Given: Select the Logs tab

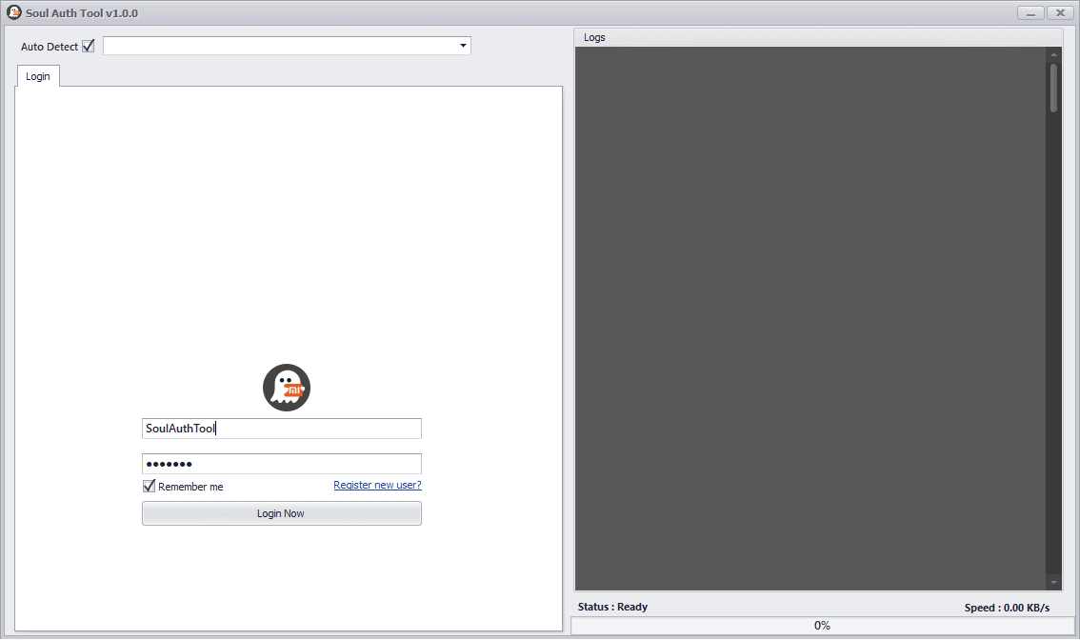Looking at the screenshot, I should [594, 37].
